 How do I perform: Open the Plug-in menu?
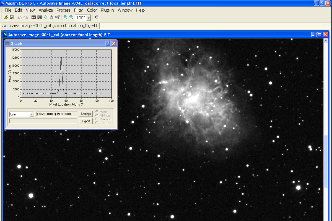coord(107,10)
